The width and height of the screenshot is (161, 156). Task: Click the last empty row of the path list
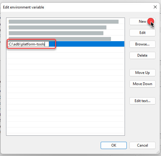pos(65,130)
